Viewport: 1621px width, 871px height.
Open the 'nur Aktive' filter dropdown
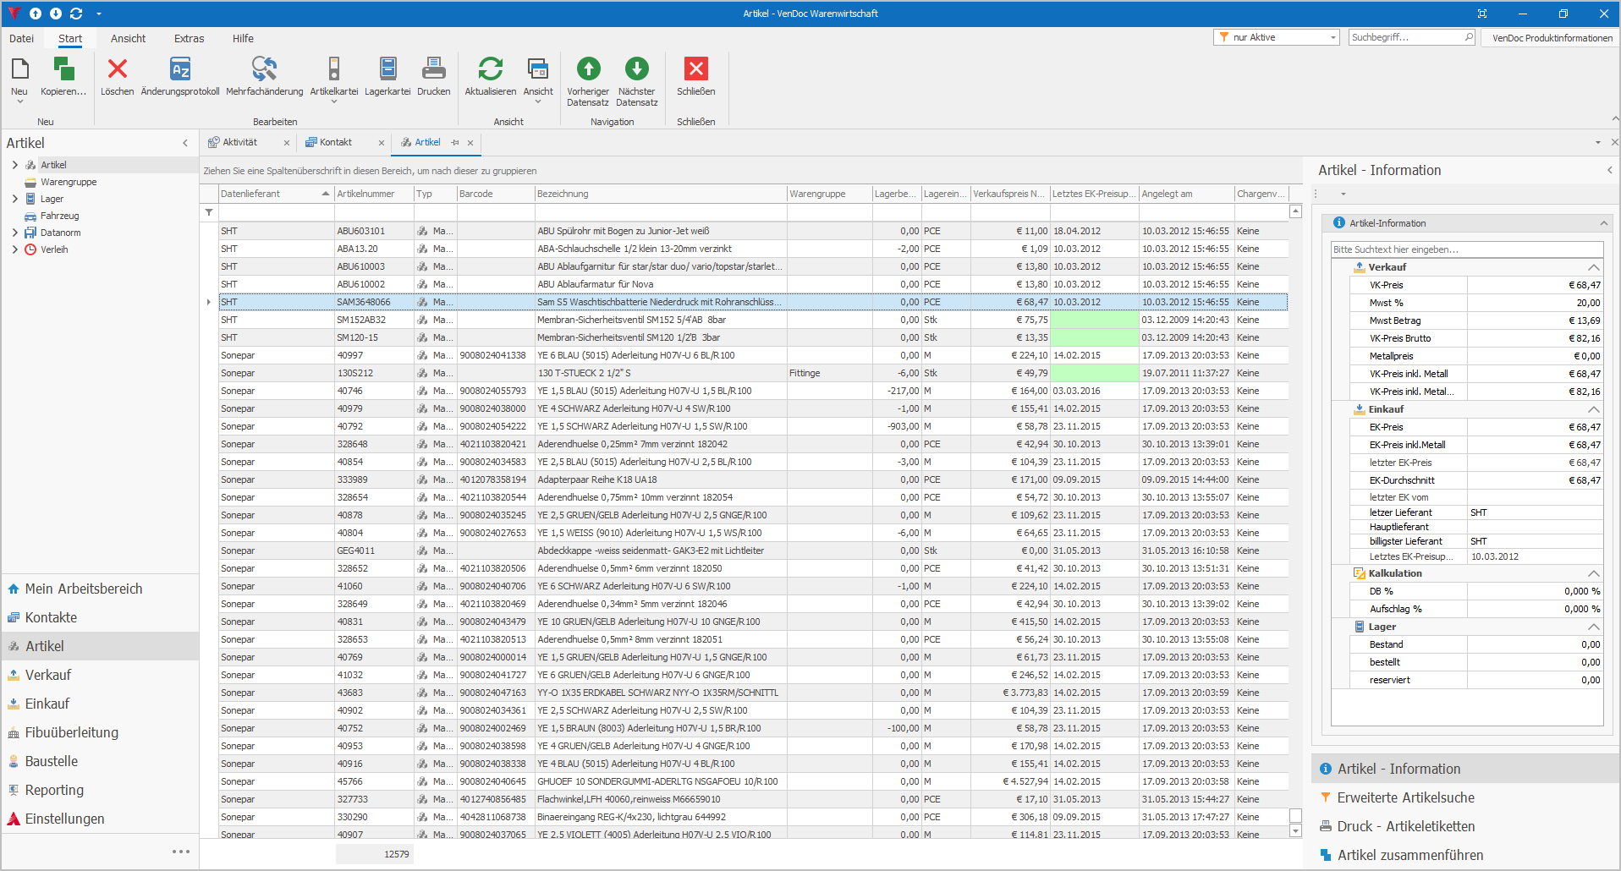point(1333,37)
